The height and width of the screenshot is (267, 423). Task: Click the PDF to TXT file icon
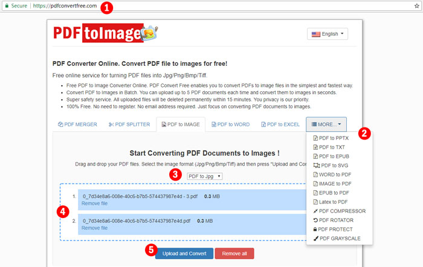(x=315, y=147)
